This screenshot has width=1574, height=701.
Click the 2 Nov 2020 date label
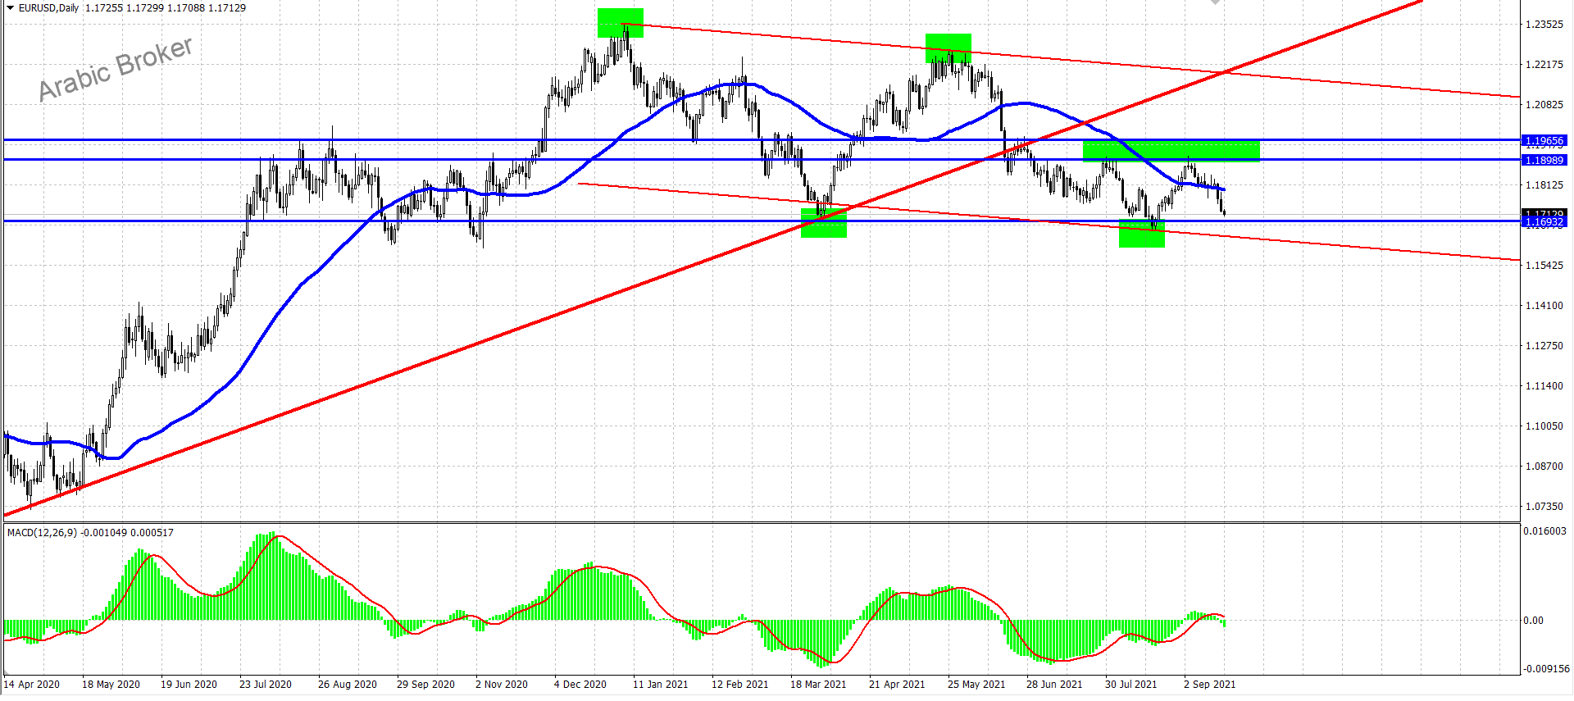[502, 685]
